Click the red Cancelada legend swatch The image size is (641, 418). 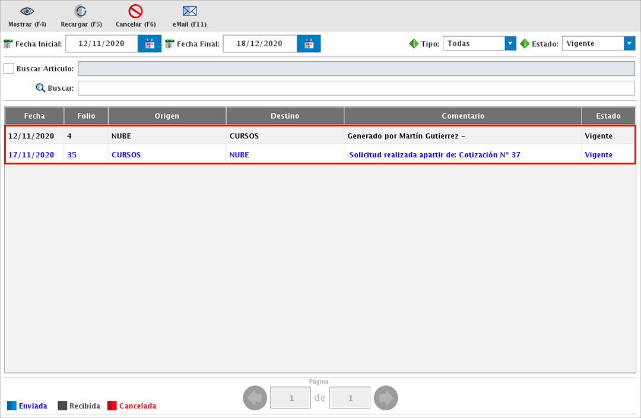(x=112, y=406)
